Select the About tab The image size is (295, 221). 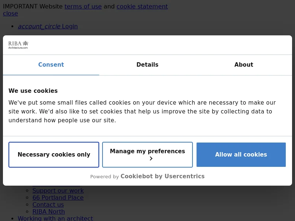(243, 65)
